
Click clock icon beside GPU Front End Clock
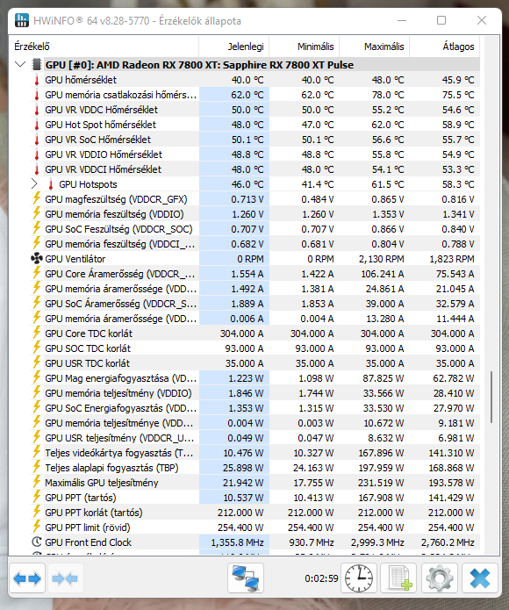click(37, 542)
